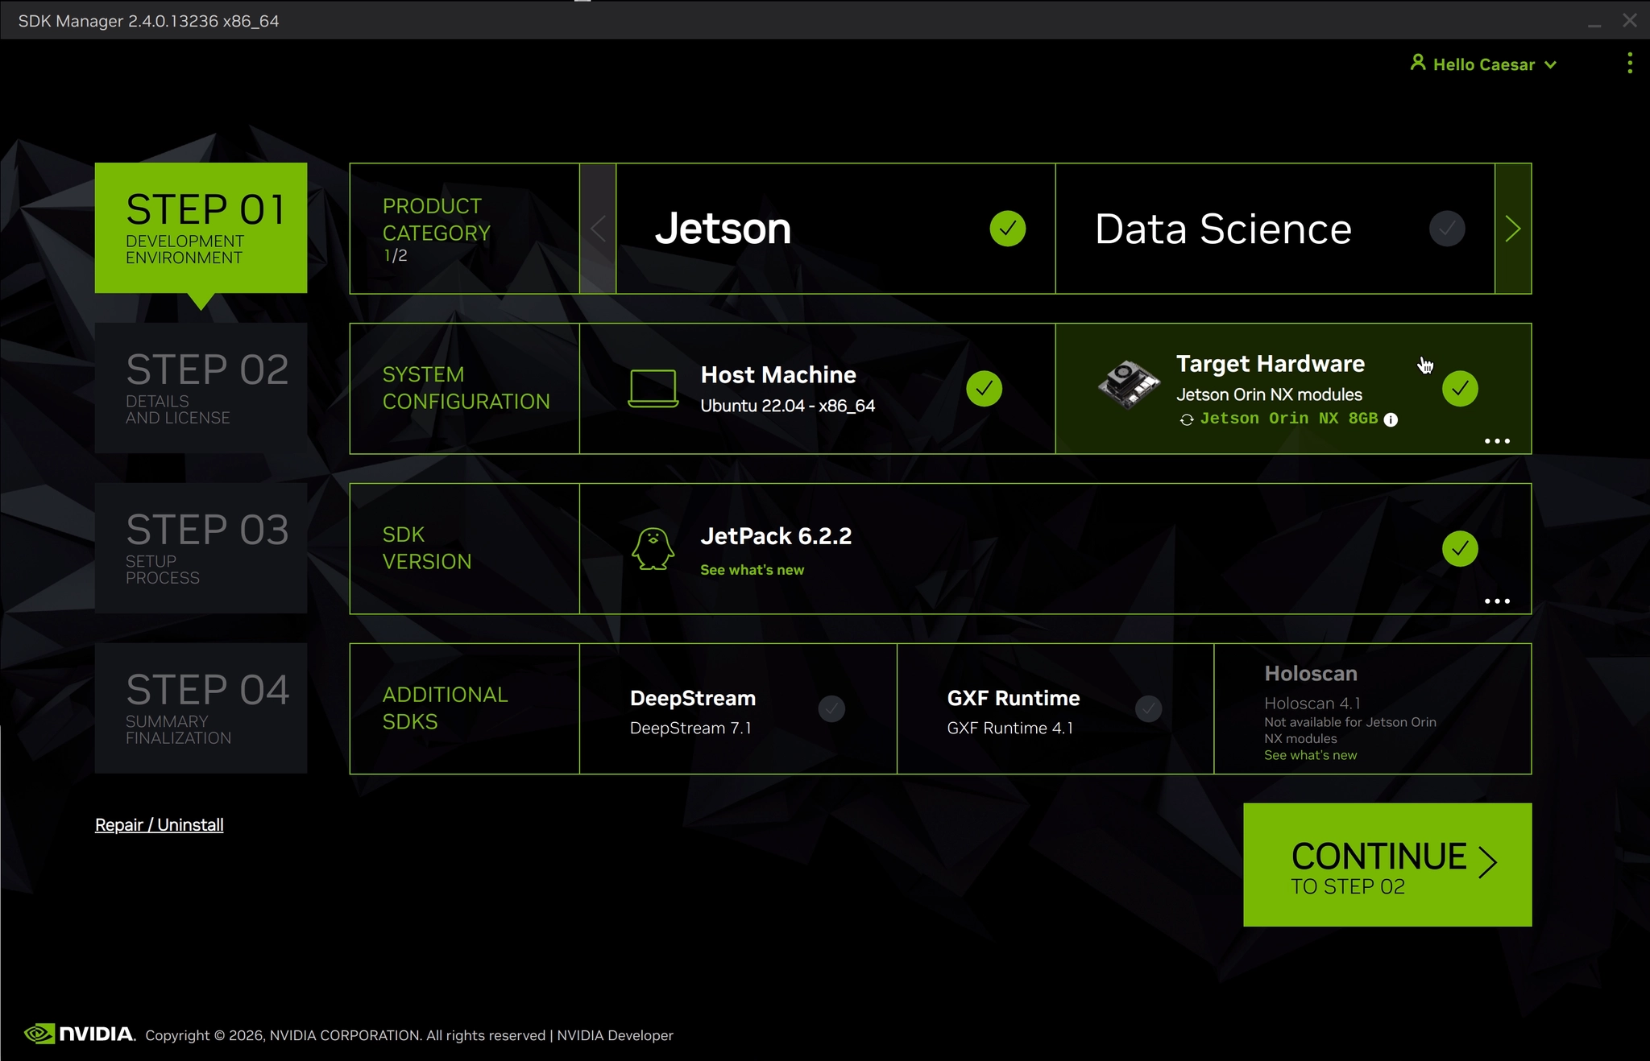
Task: Click the refresh icon next to Jetson Orin NX 8GB
Action: (1186, 419)
